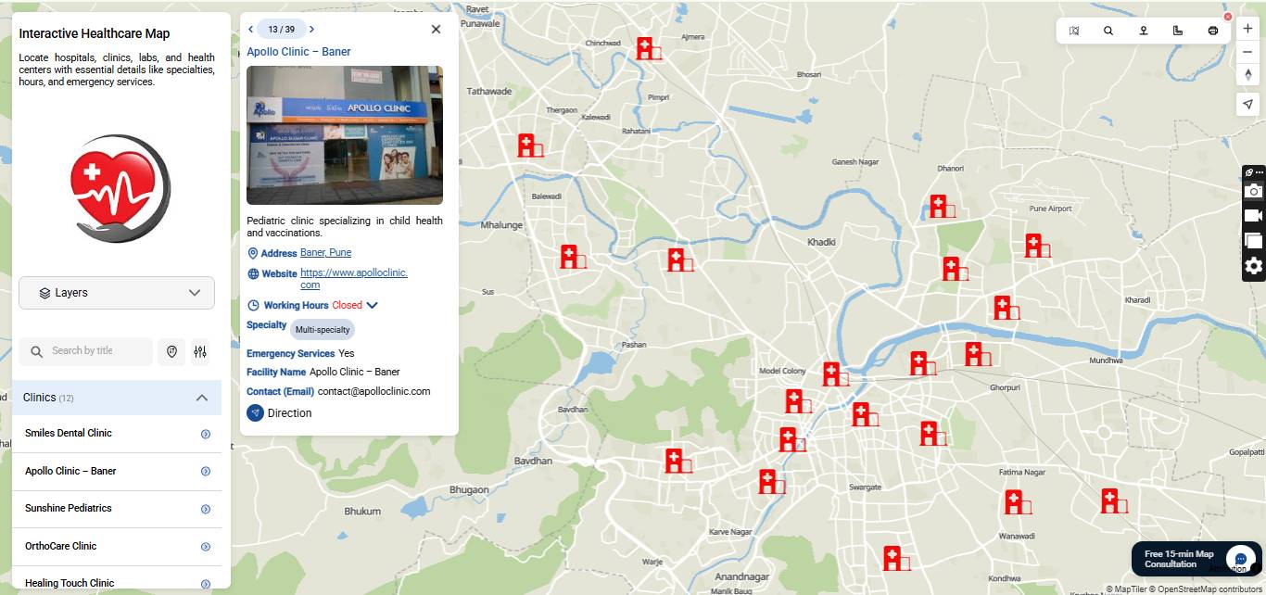1266x595 pixels.
Task: Select the map overview tool in the top toolbar
Action: (x=1073, y=29)
